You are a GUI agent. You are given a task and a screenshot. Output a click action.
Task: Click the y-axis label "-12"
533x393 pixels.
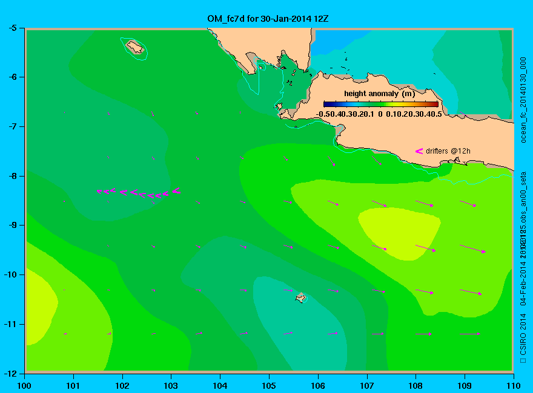[x=10, y=374]
